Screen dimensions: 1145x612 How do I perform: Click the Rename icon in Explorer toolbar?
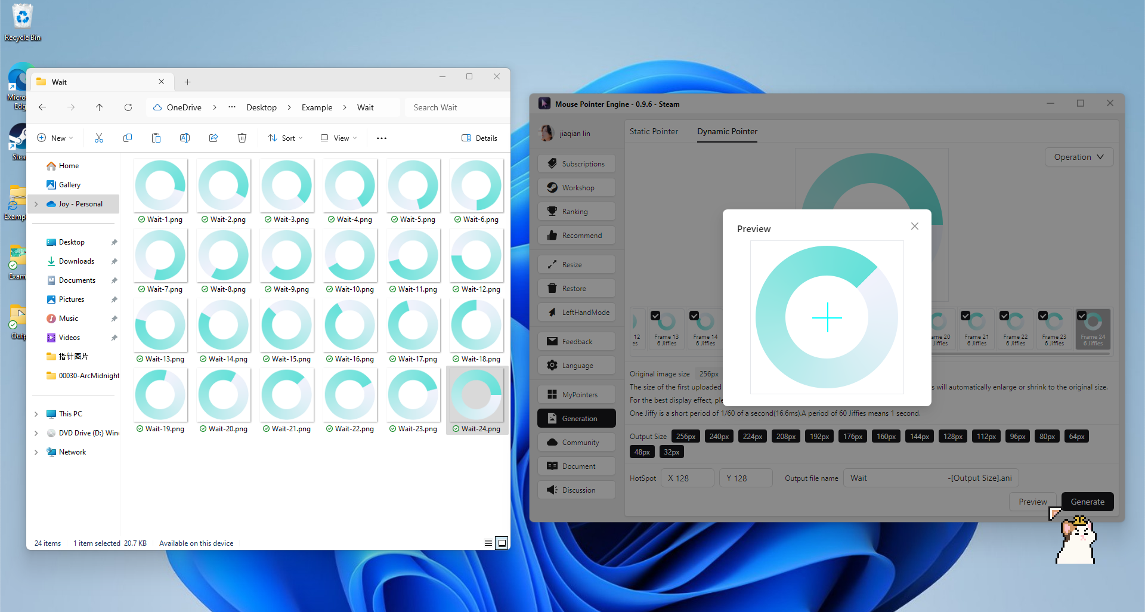click(185, 138)
